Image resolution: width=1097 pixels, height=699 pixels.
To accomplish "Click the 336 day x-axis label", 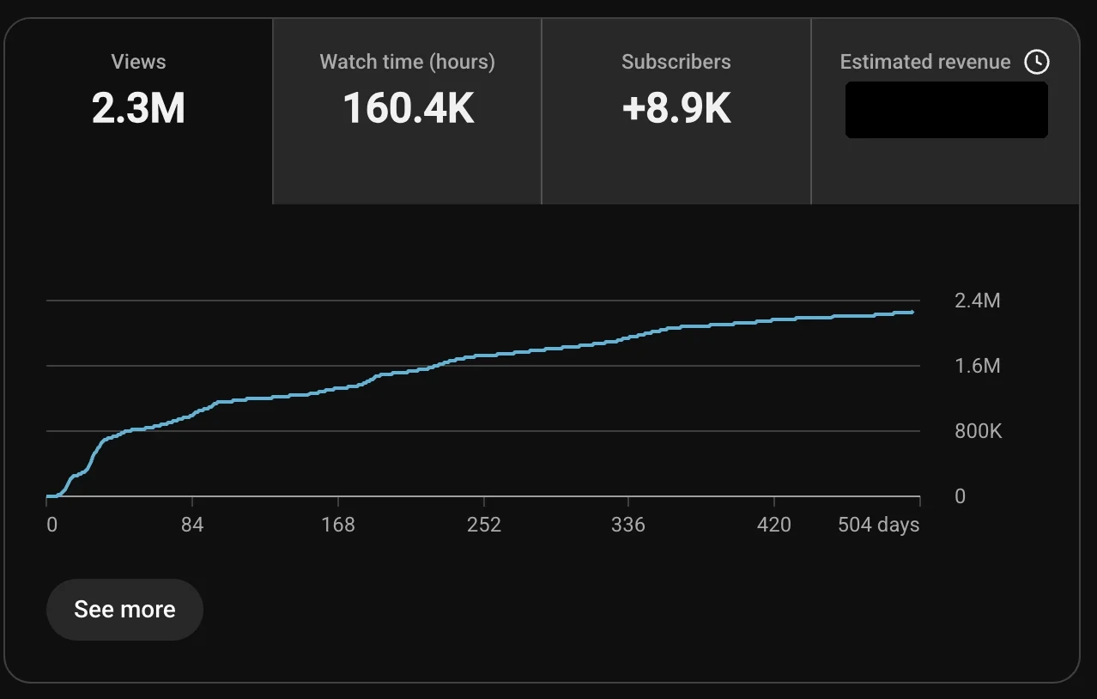I will point(628,525).
